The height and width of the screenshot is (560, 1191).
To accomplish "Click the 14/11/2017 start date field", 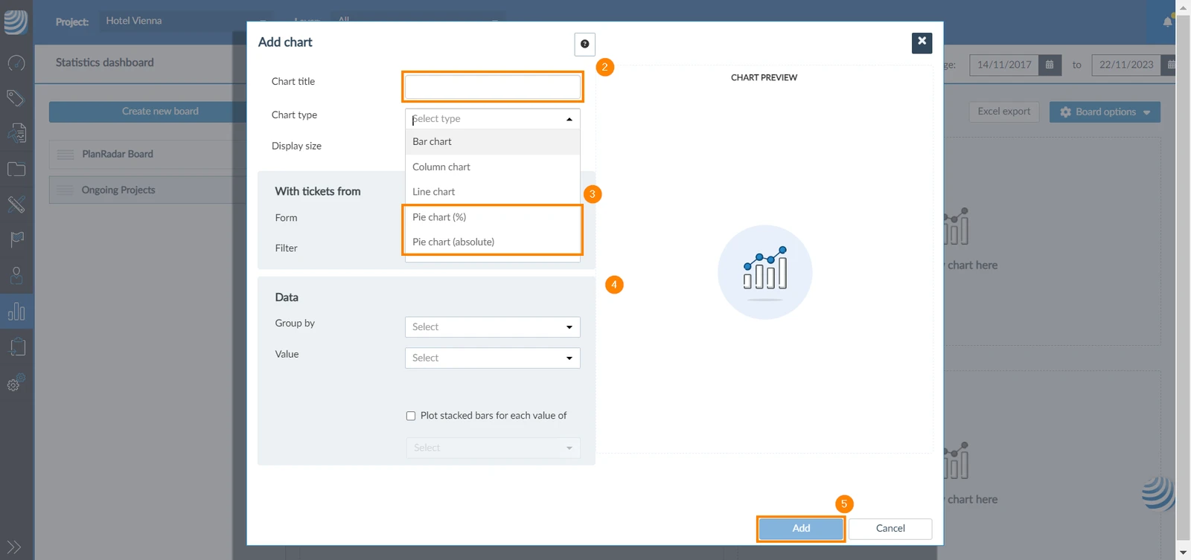I will [x=1004, y=65].
